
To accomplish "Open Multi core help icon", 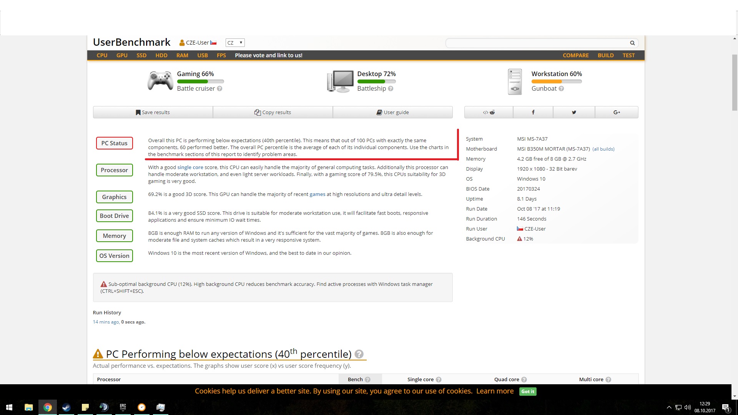I will [608, 380].
